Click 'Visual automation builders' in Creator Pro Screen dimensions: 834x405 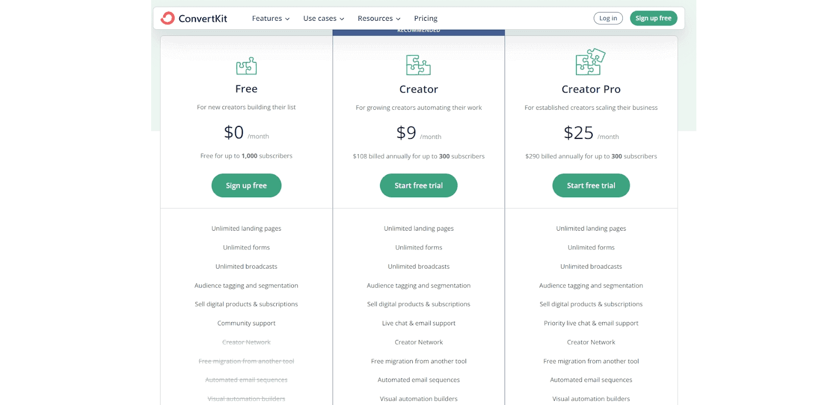tap(591, 399)
